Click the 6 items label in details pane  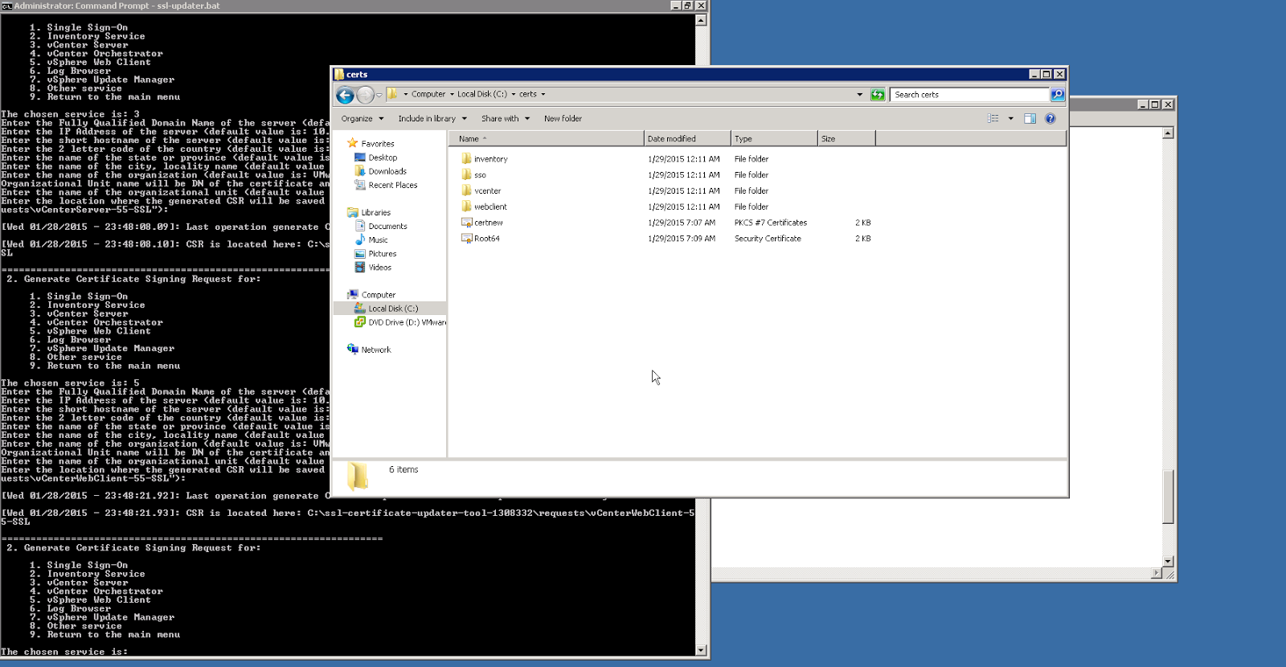point(403,469)
